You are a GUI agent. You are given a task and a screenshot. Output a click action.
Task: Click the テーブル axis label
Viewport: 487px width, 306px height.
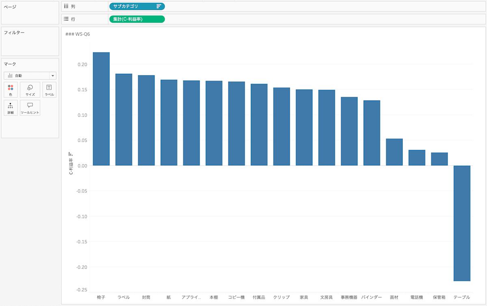click(462, 297)
